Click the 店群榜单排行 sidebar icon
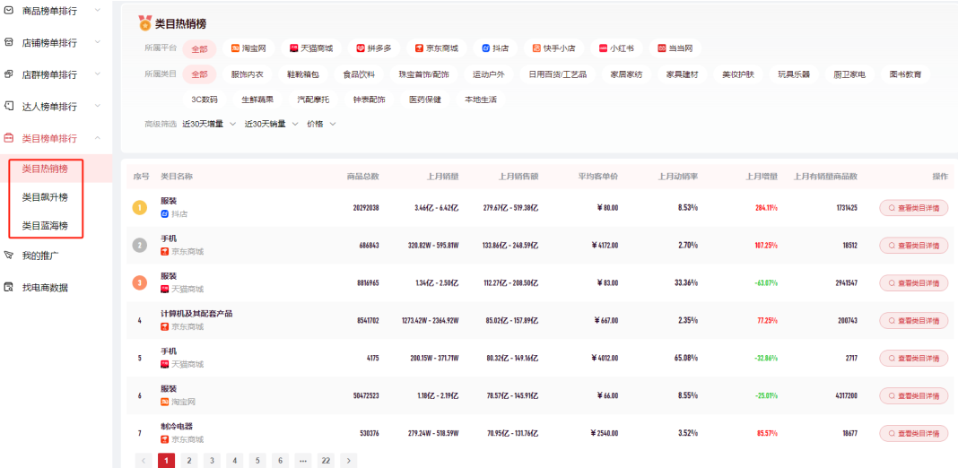 [x=9, y=74]
